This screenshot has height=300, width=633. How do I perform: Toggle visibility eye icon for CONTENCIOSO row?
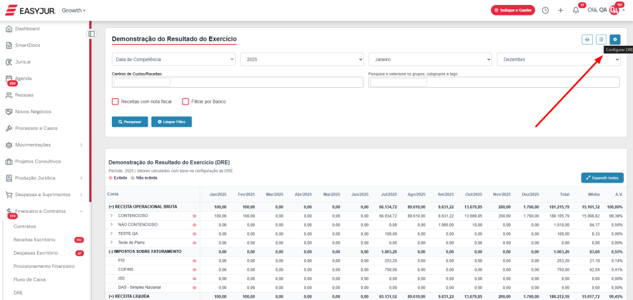(194, 216)
